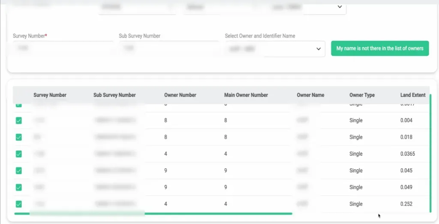Toggle the checkbox in the 0.045 row

[x=19, y=170]
